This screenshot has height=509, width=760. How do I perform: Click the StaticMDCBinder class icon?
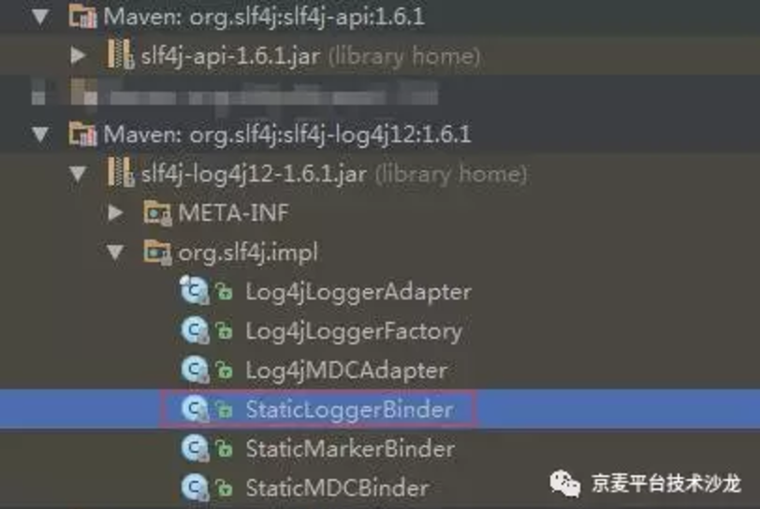195,487
